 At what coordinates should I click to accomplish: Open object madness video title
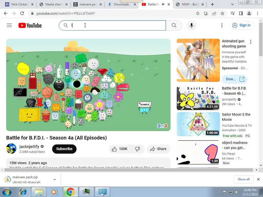[234, 145]
